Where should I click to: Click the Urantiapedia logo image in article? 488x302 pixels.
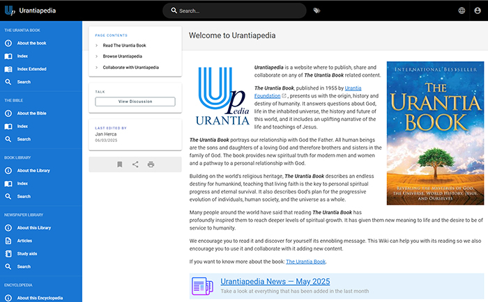click(222, 96)
